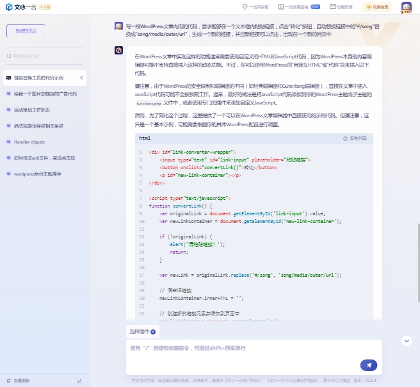Click the 续费会员 button
This screenshot has height=387, width=420.
[378, 7]
